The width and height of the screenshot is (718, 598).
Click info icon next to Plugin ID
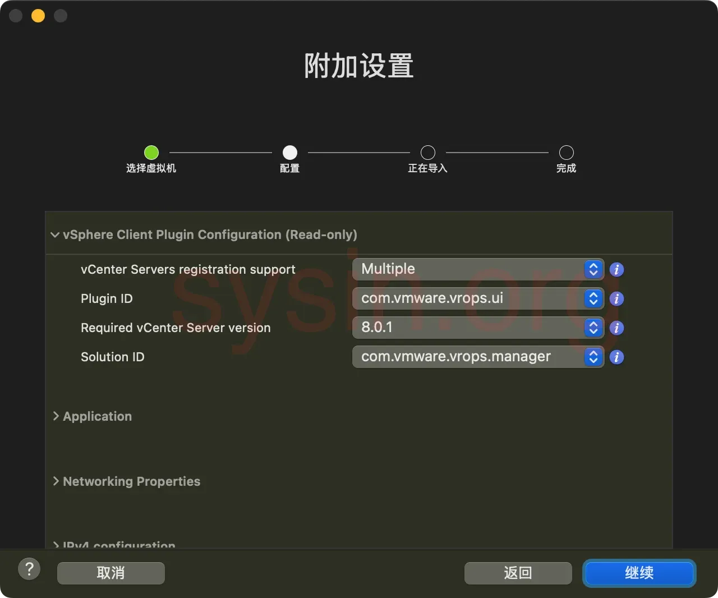pyautogui.click(x=616, y=299)
